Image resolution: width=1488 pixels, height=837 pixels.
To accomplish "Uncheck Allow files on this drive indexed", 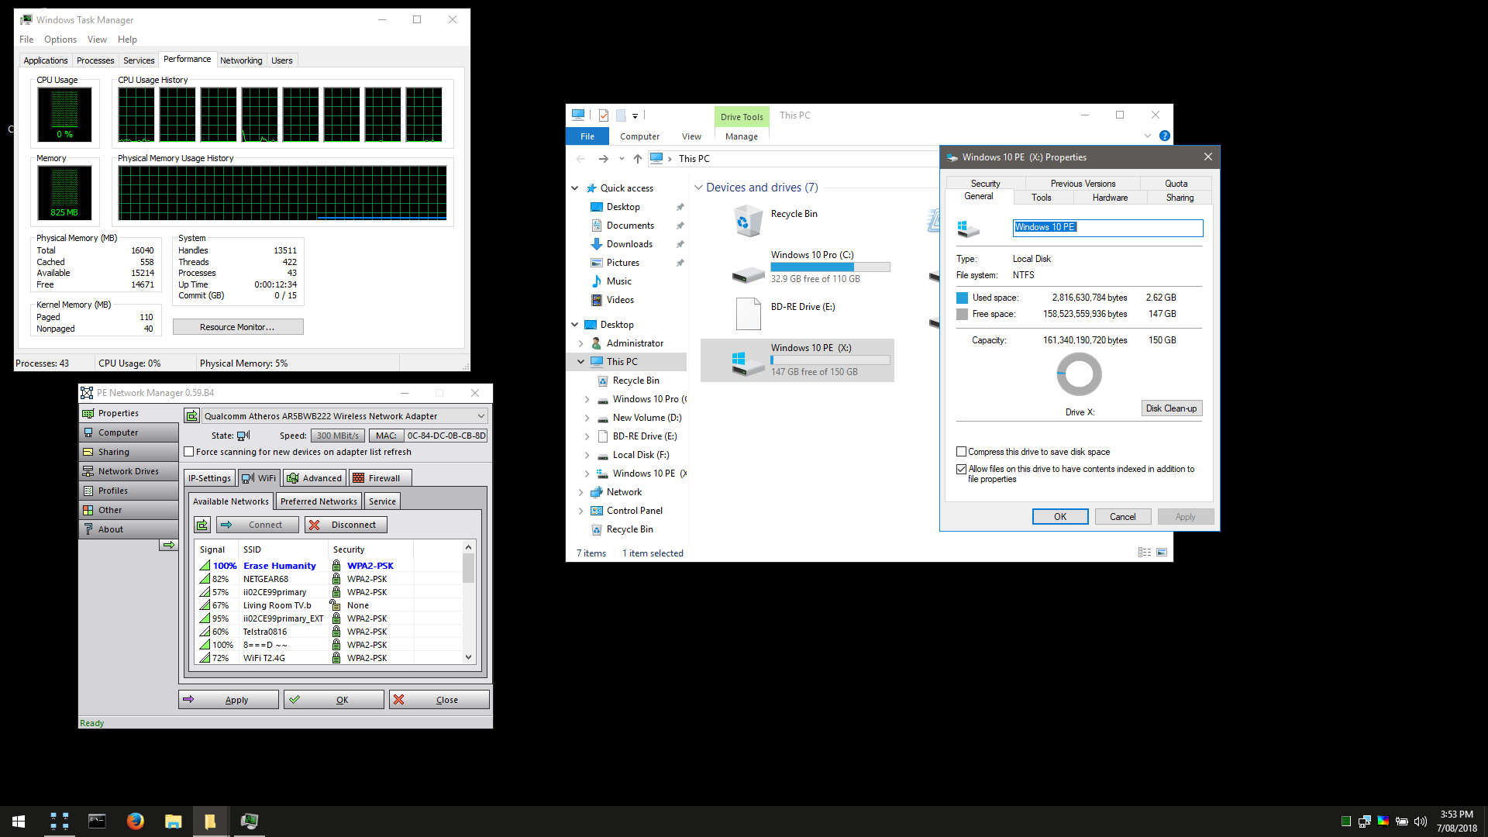I will (x=961, y=469).
